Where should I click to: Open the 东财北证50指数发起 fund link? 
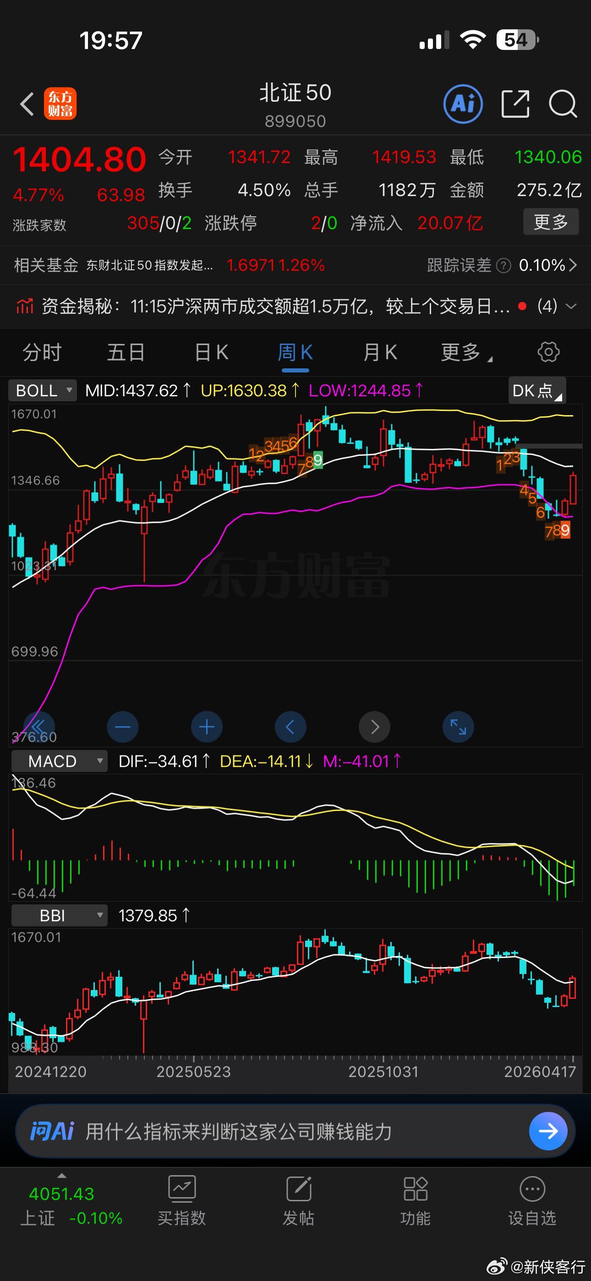coord(150,266)
